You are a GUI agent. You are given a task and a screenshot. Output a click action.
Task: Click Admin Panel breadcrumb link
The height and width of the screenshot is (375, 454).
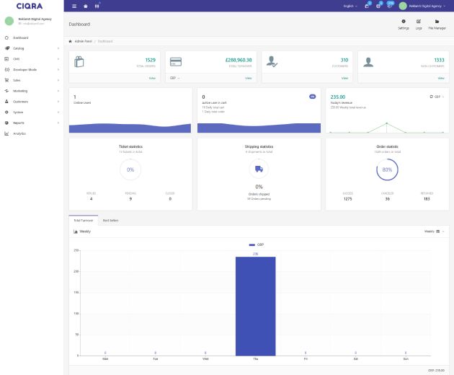(x=84, y=42)
